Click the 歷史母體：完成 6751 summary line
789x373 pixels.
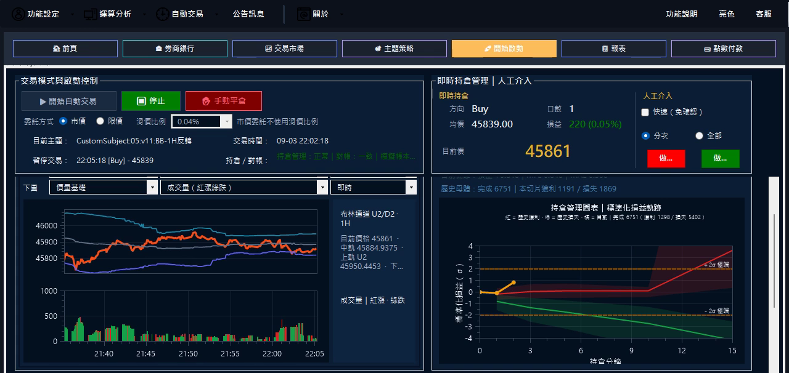click(x=528, y=189)
